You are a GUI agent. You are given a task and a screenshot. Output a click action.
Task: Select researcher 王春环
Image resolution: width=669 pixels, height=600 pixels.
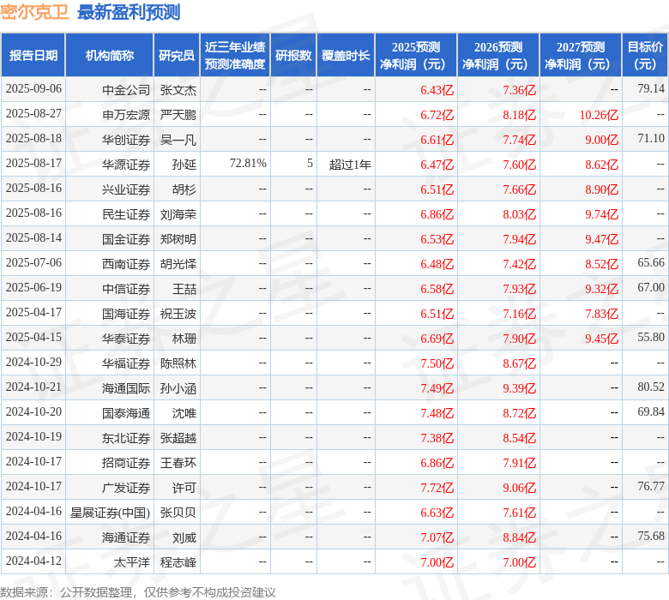(178, 463)
